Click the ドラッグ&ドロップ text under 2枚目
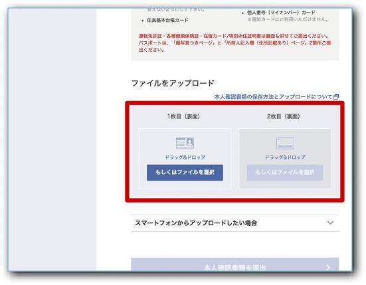 pos(285,157)
